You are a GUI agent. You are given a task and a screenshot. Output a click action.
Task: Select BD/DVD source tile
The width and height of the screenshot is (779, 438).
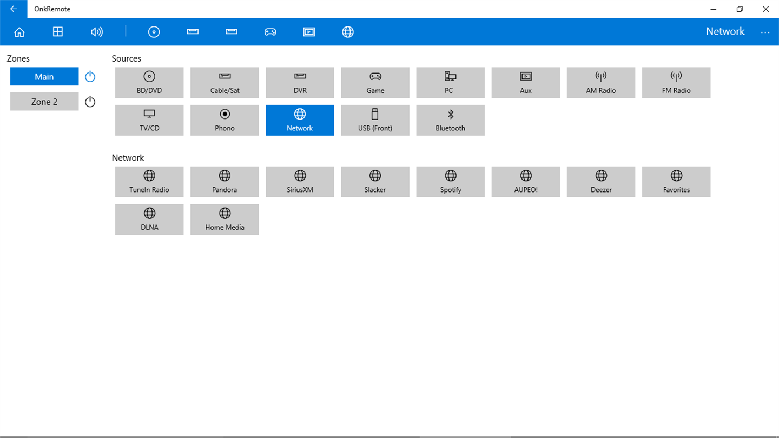point(149,83)
